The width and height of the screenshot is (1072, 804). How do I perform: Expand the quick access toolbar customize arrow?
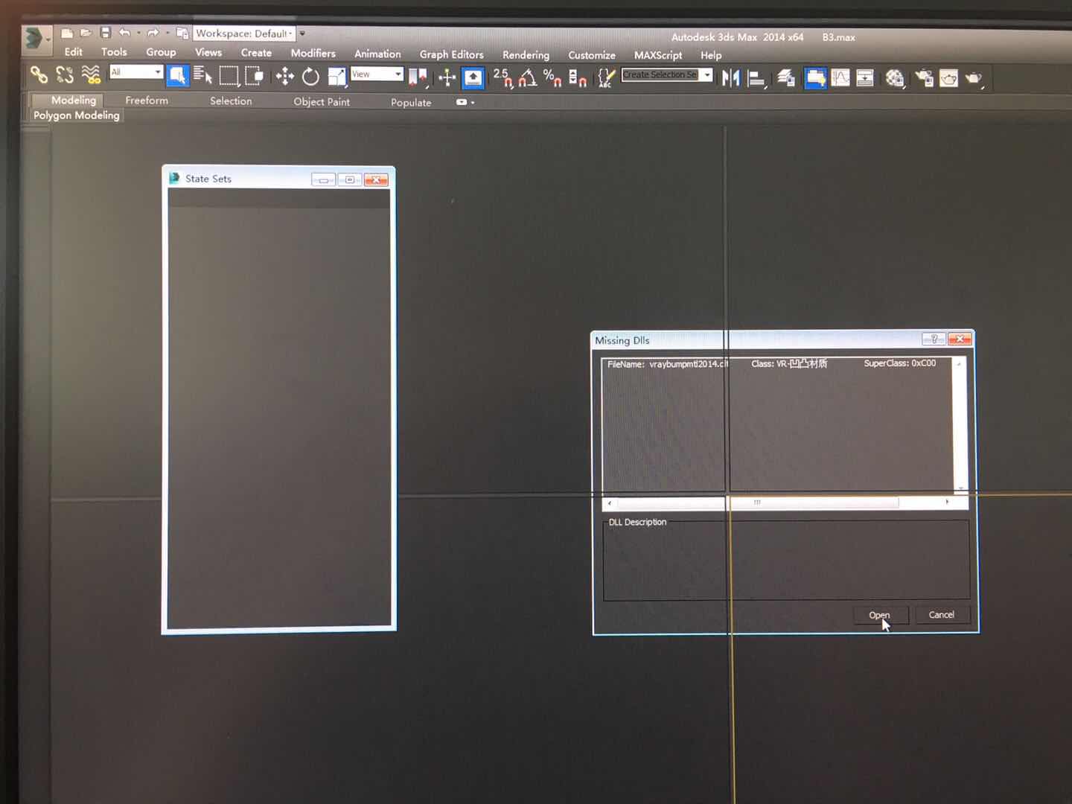[x=302, y=33]
